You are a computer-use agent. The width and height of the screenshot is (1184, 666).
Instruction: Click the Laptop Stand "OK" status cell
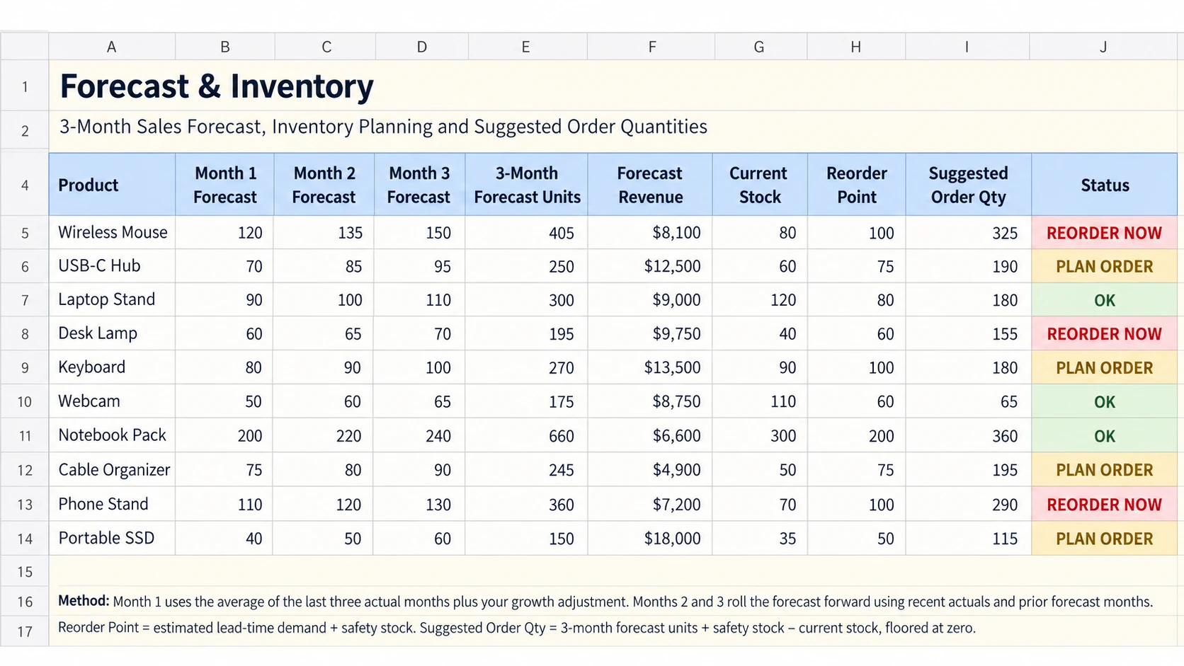click(1105, 300)
